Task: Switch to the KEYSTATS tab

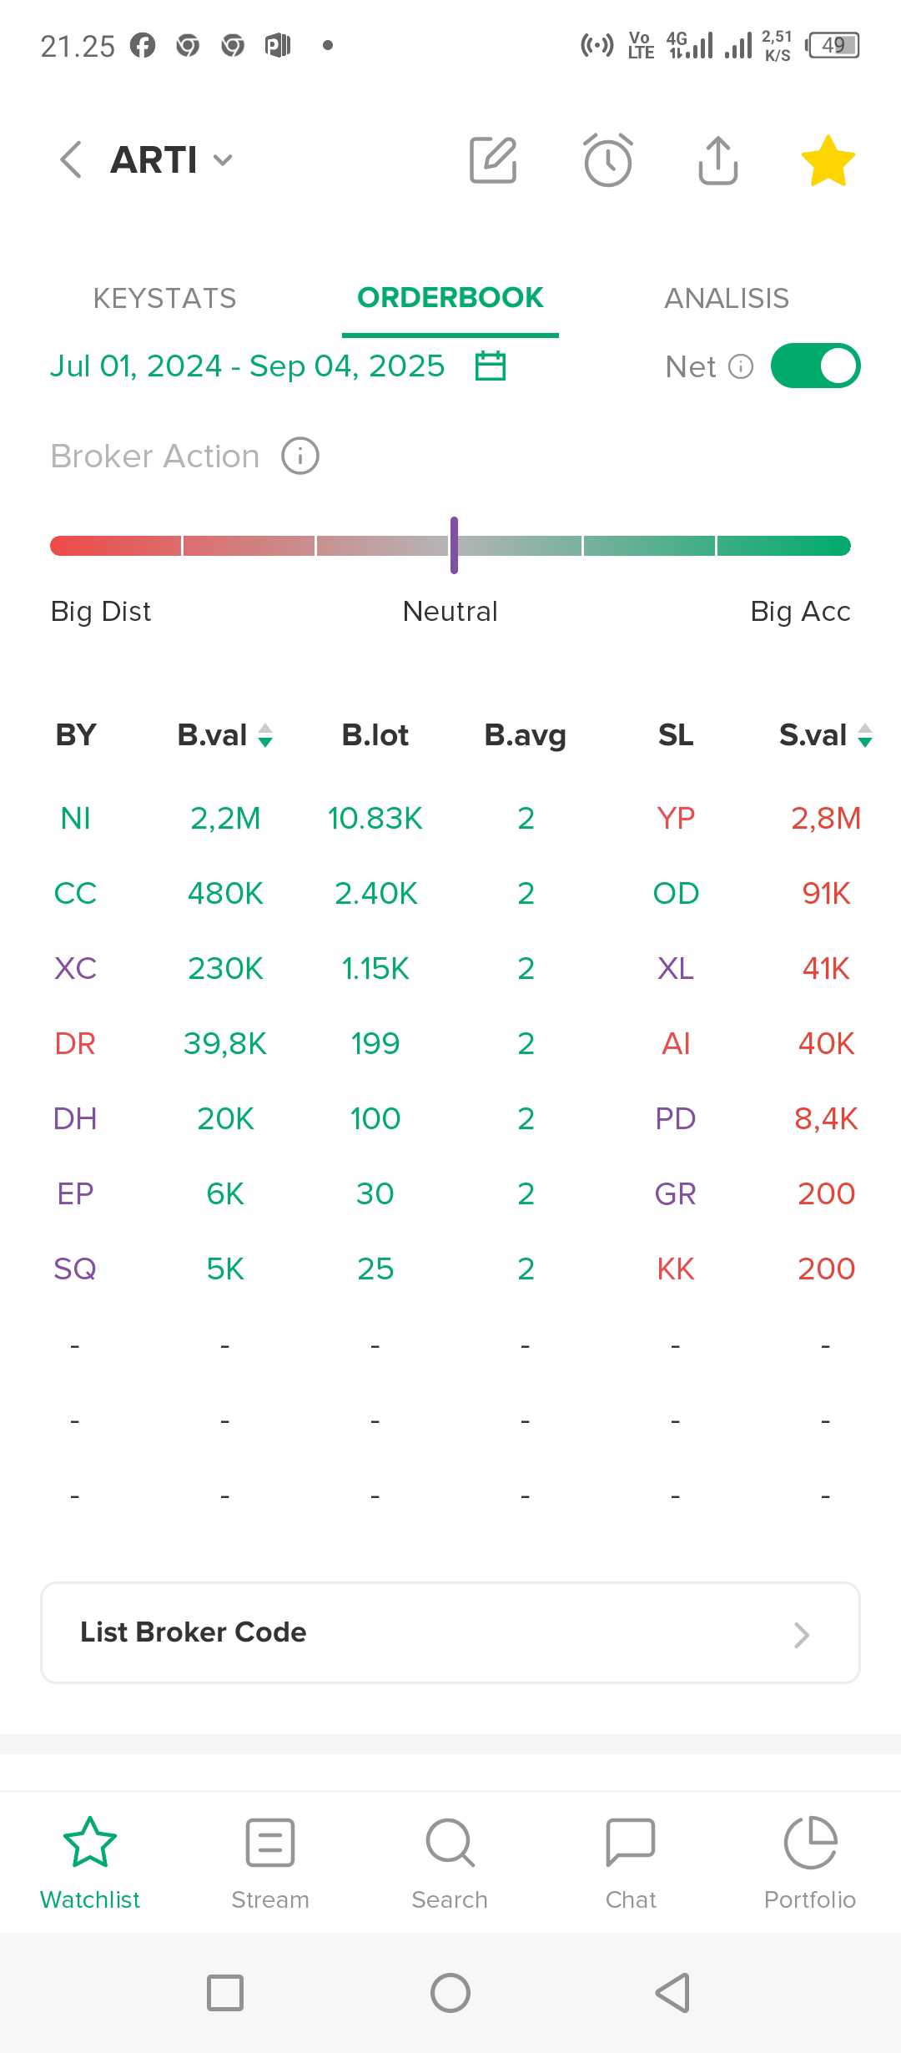Action: click(x=165, y=298)
